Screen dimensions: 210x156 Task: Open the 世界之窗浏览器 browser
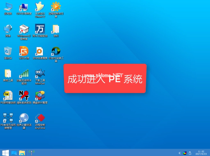24,121
